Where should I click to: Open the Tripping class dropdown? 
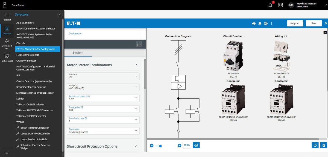point(103,109)
